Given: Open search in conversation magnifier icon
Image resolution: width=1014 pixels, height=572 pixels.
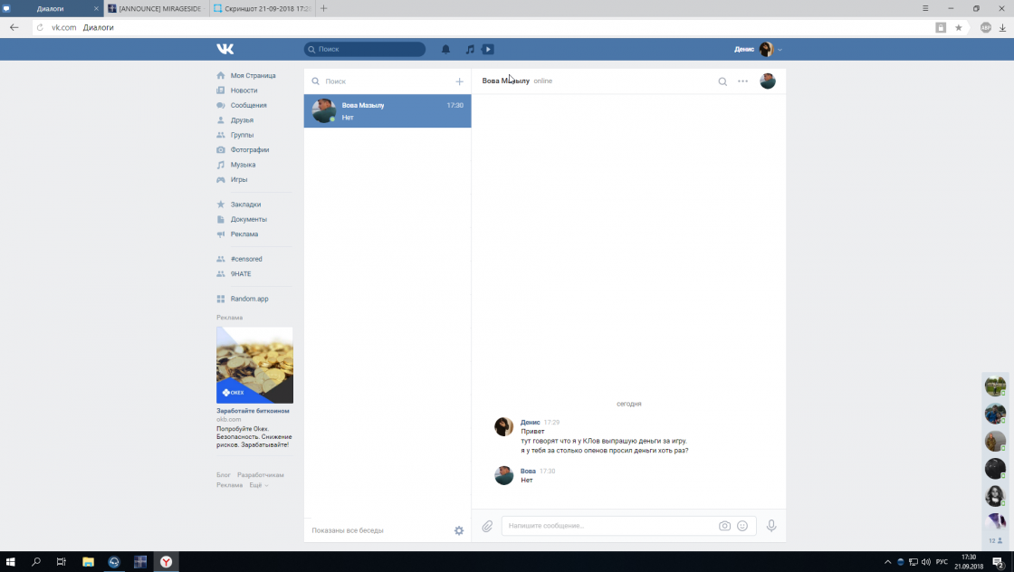Looking at the screenshot, I should click(722, 81).
